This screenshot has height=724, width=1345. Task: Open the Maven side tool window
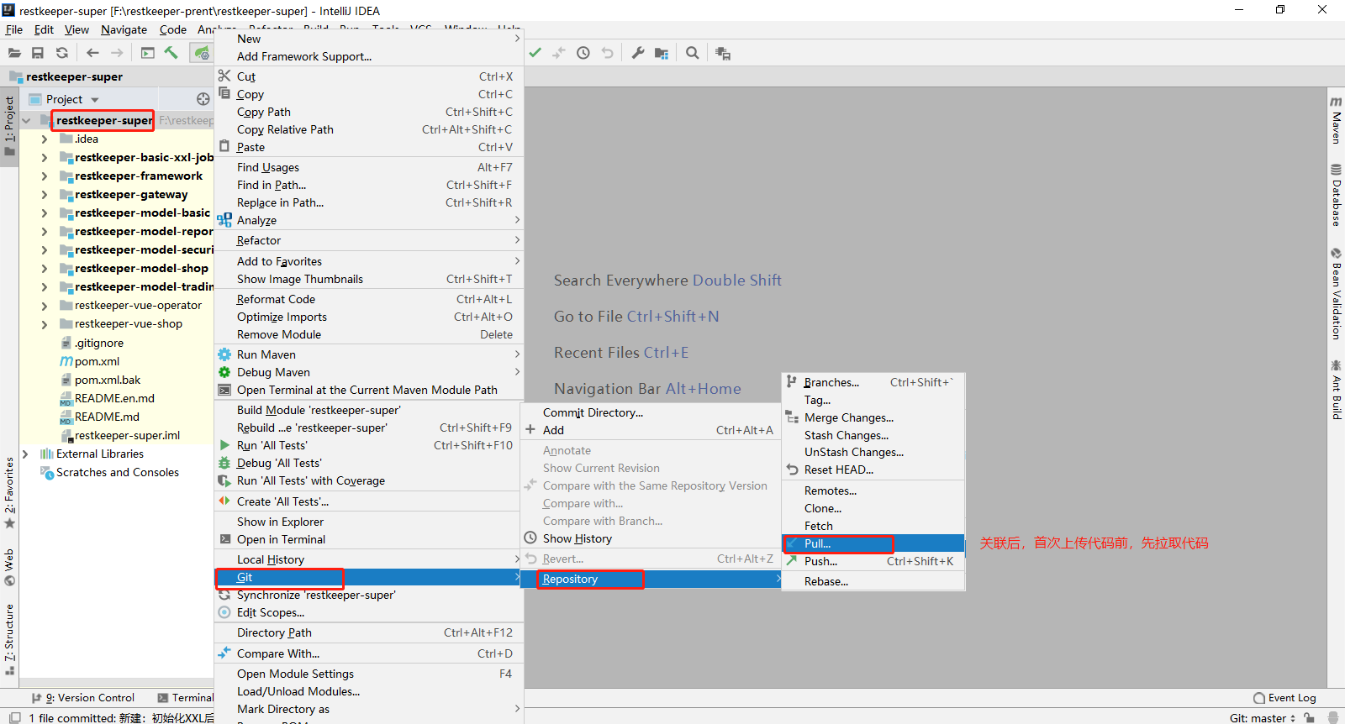[1336, 120]
